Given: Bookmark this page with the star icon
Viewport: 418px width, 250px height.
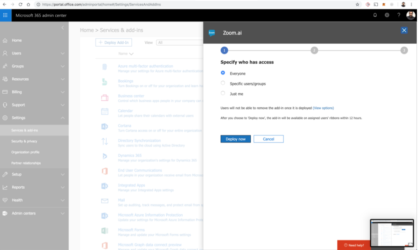Looking at the screenshot, I should pyautogui.click(x=357, y=4).
